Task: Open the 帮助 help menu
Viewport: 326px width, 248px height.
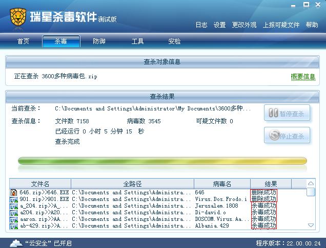Action: coord(312,25)
